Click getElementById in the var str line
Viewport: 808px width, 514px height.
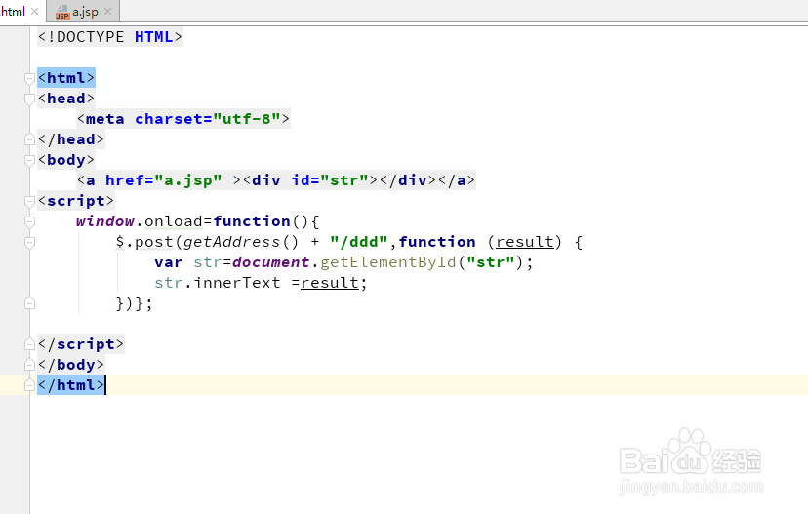[388, 262]
